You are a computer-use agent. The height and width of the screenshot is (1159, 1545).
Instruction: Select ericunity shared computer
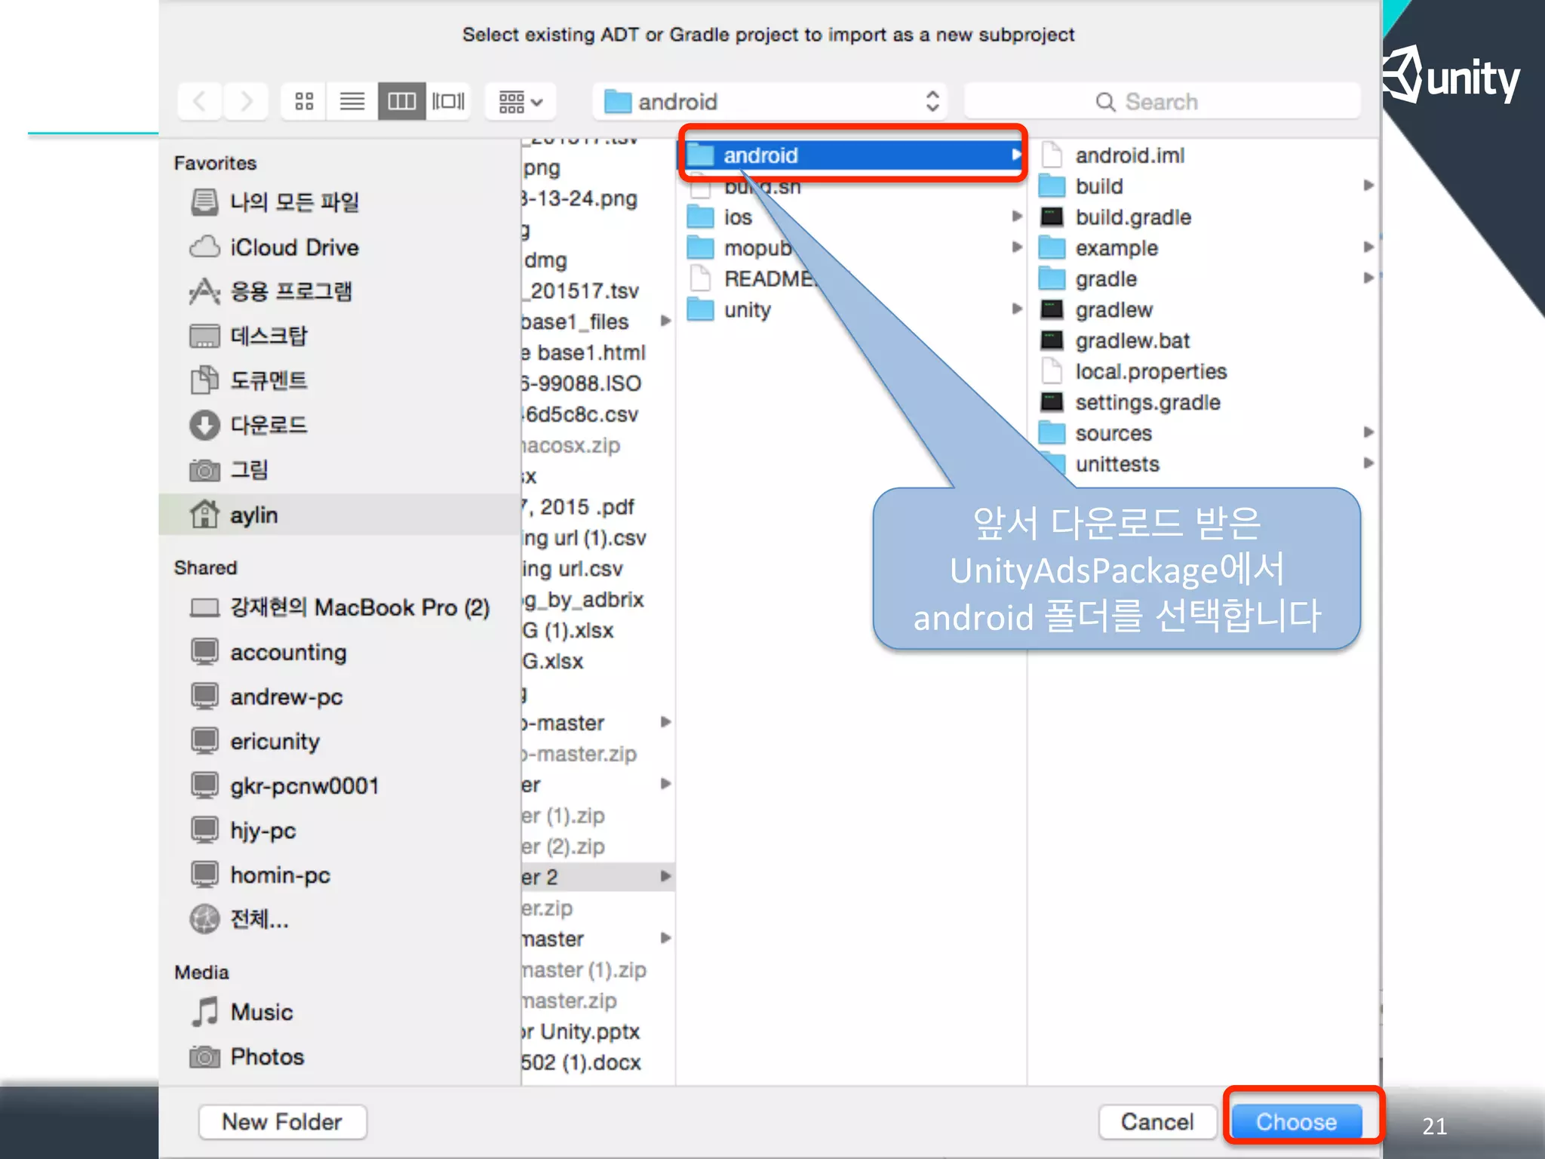(x=255, y=741)
